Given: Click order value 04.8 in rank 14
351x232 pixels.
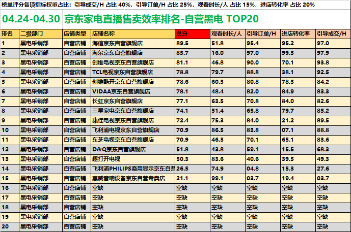Looking at the screenshot, I should (263, 169).
